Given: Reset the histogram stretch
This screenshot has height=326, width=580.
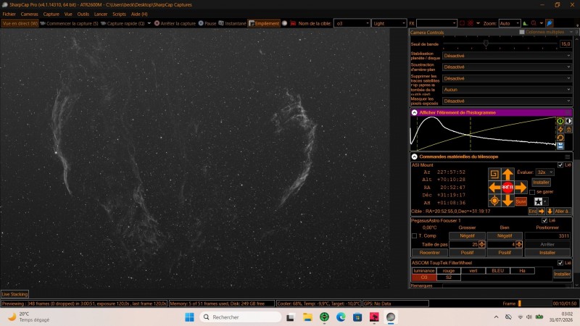Looking at the screenshot, I should (x=560, y=138).
